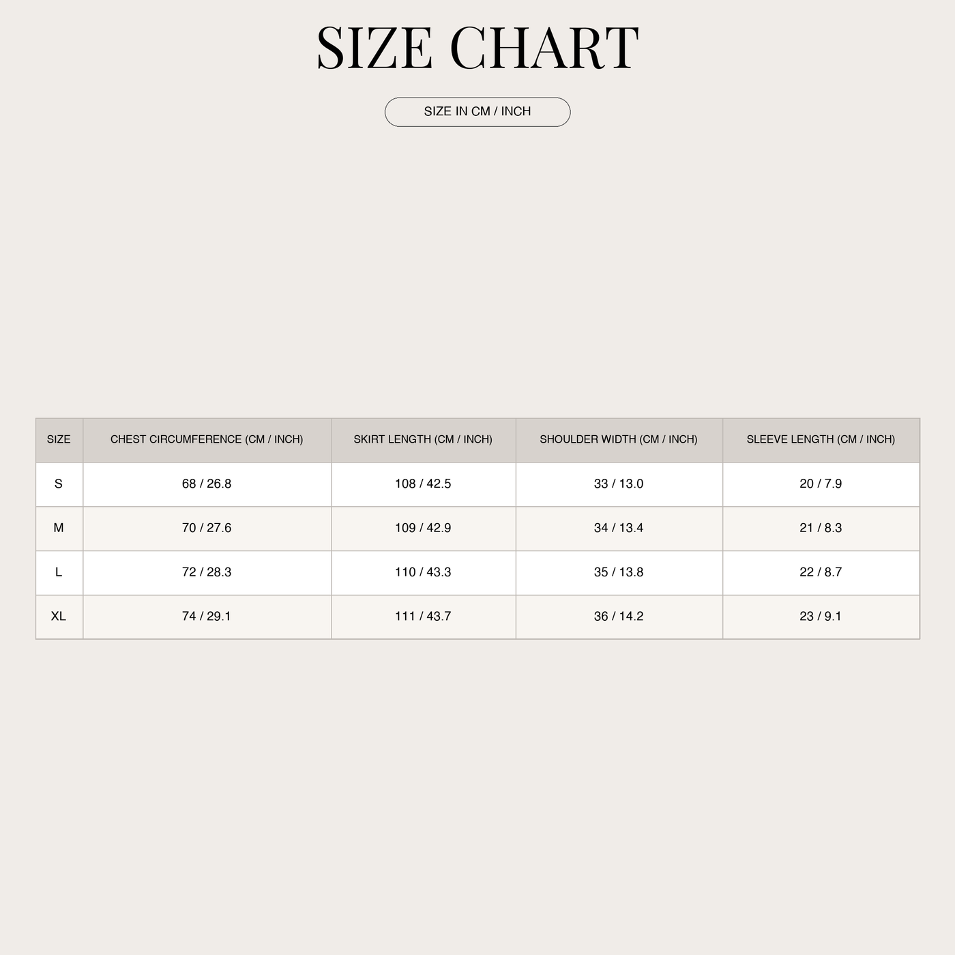955x955 pixels.
Task: Click shoulder width value 35 / 13.8
Action: 619,572
